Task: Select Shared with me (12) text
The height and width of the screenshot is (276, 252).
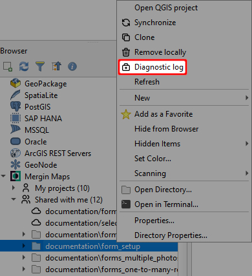Action: pyautogui.click(x=68, y=200)
